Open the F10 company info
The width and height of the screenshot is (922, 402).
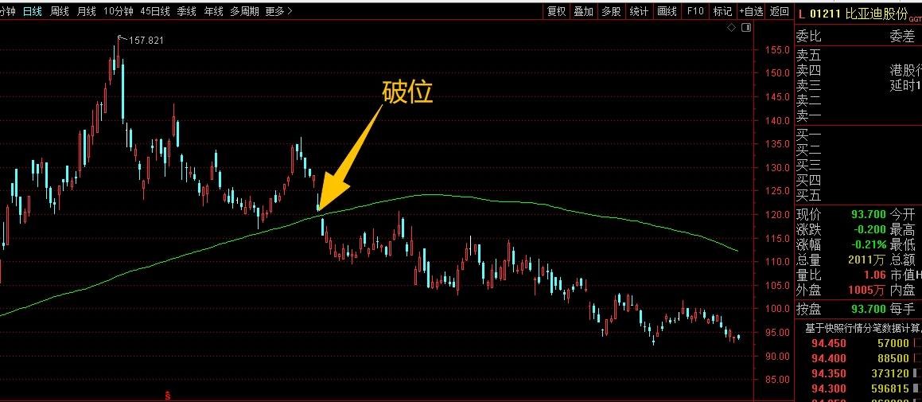tap(695, 11)
